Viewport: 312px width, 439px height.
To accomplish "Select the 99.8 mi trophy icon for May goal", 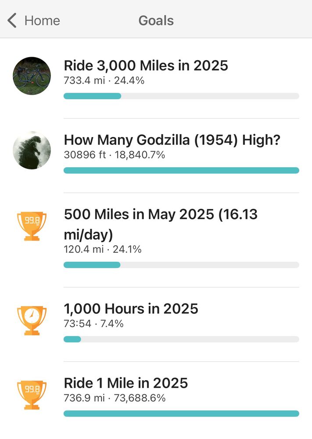I will coord(32,224).
